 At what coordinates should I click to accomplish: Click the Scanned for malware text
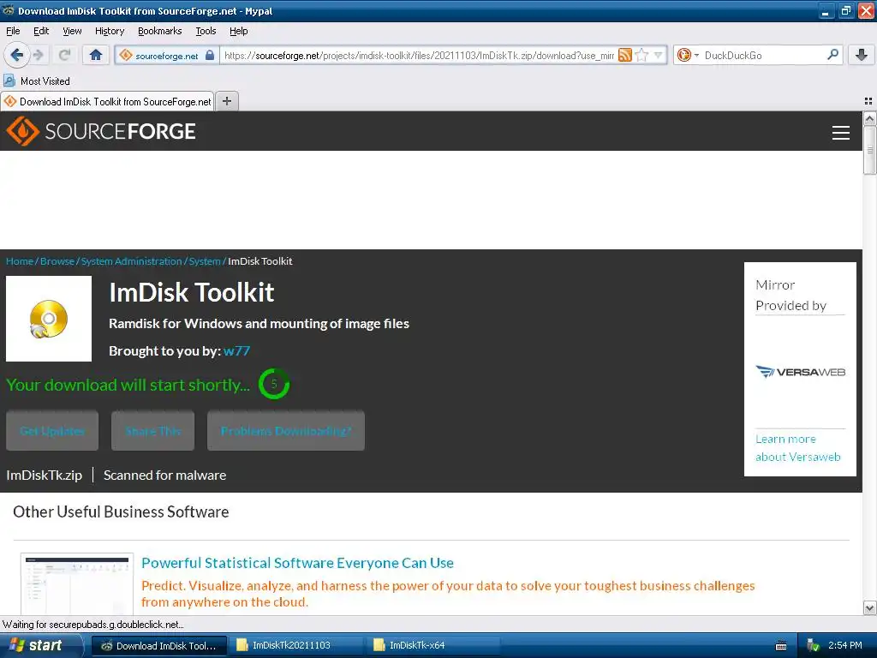165,475
